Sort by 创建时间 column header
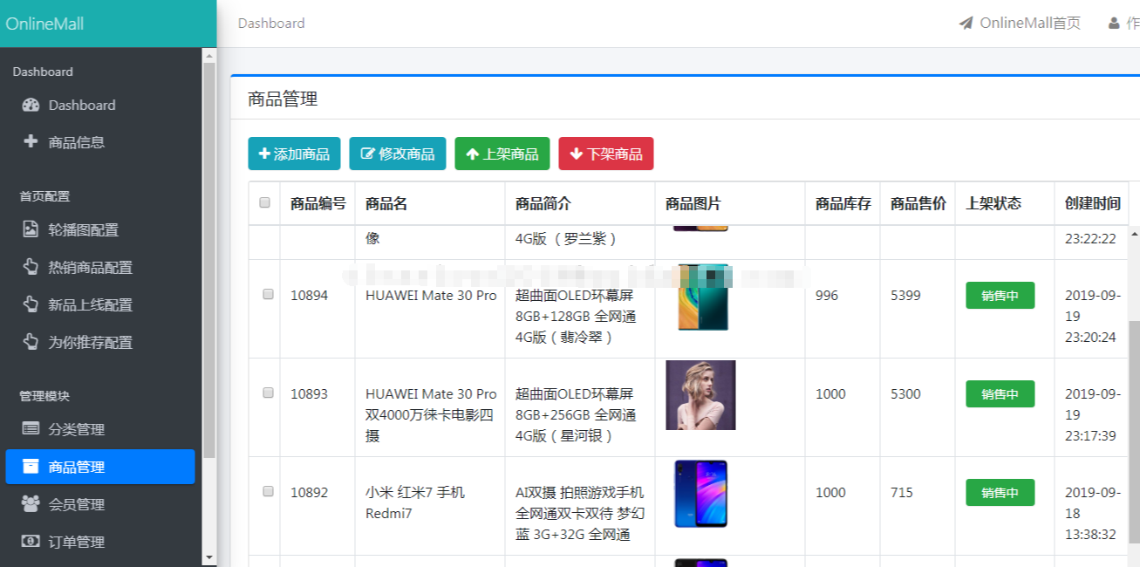 pyautogui.click(x=1092, y=203)
